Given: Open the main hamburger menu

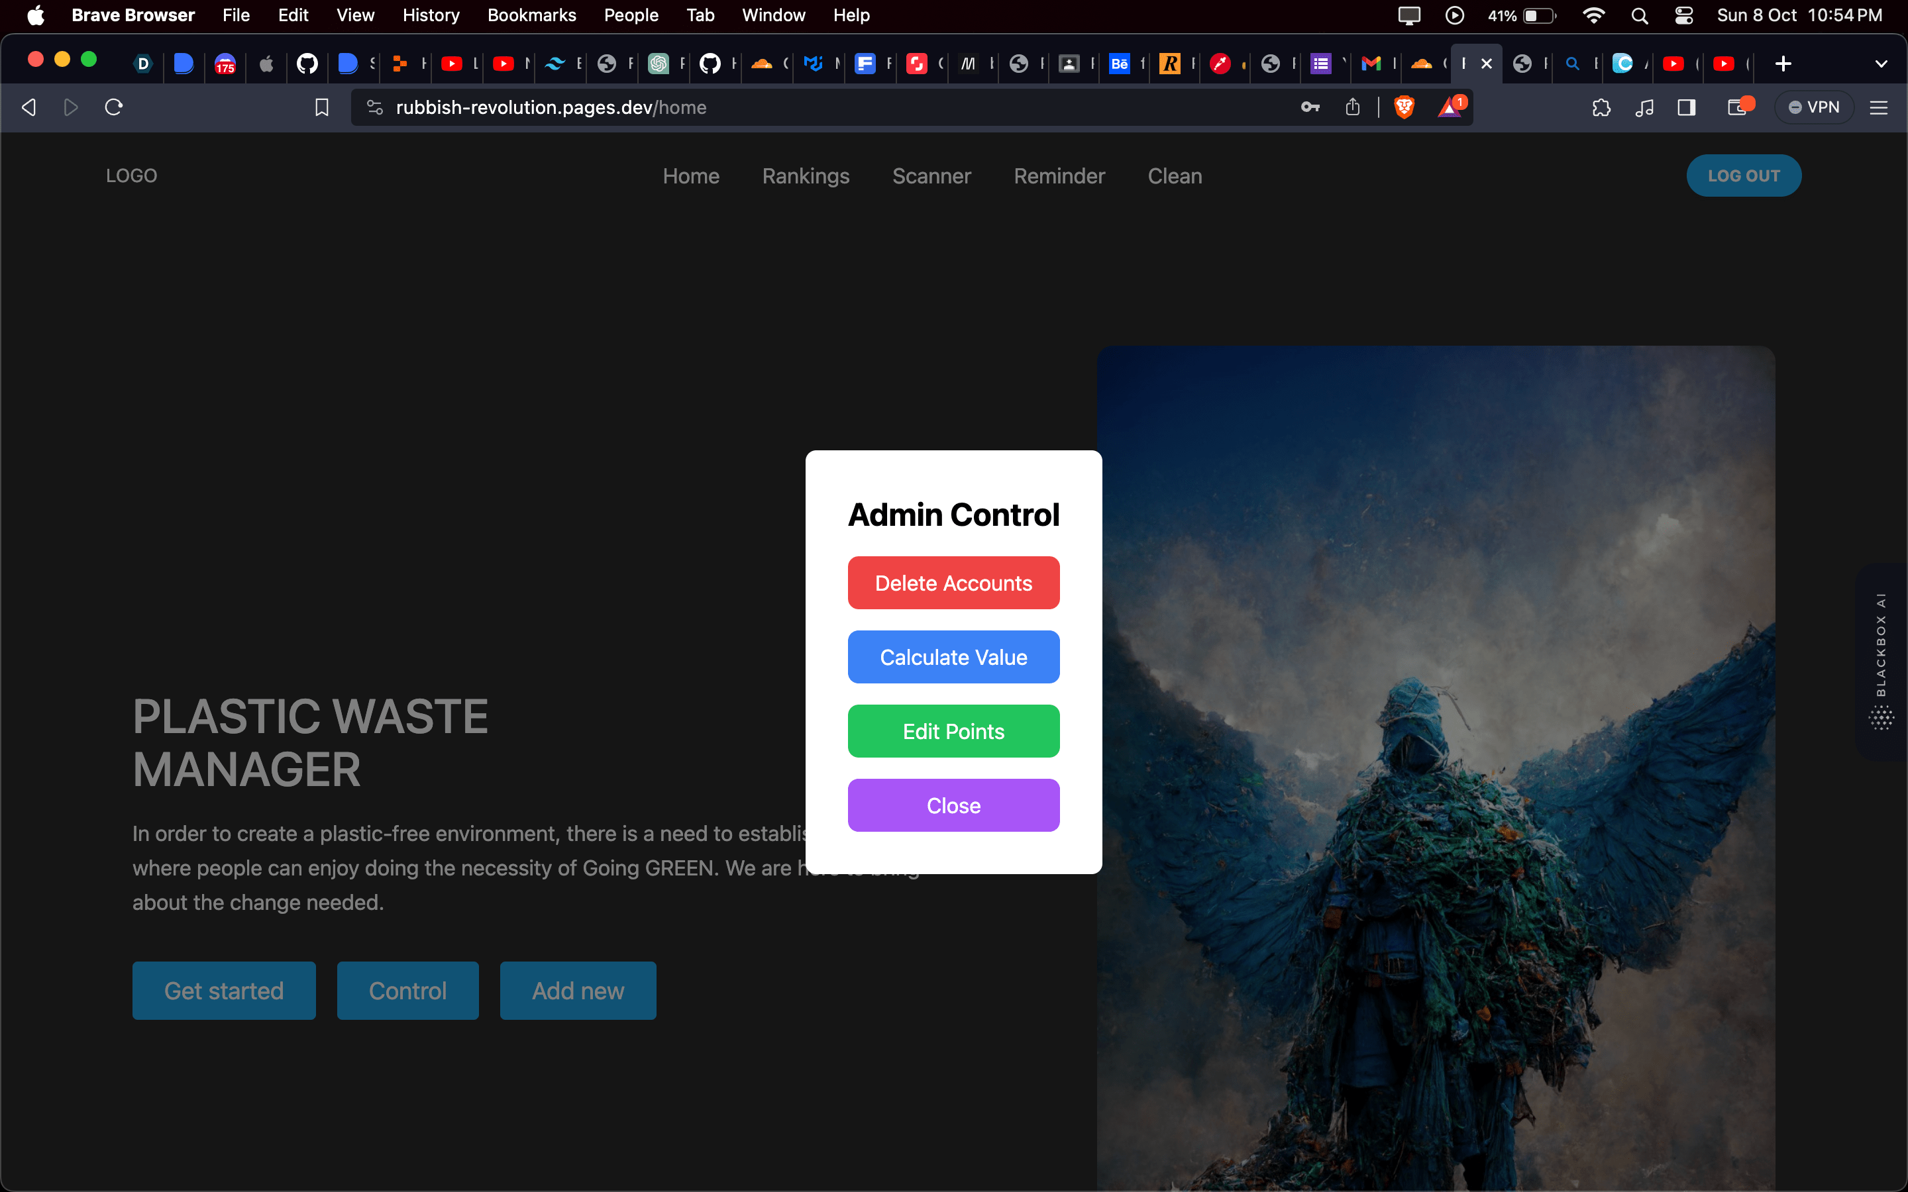Looking at the screenshot, I should 1880,107.
